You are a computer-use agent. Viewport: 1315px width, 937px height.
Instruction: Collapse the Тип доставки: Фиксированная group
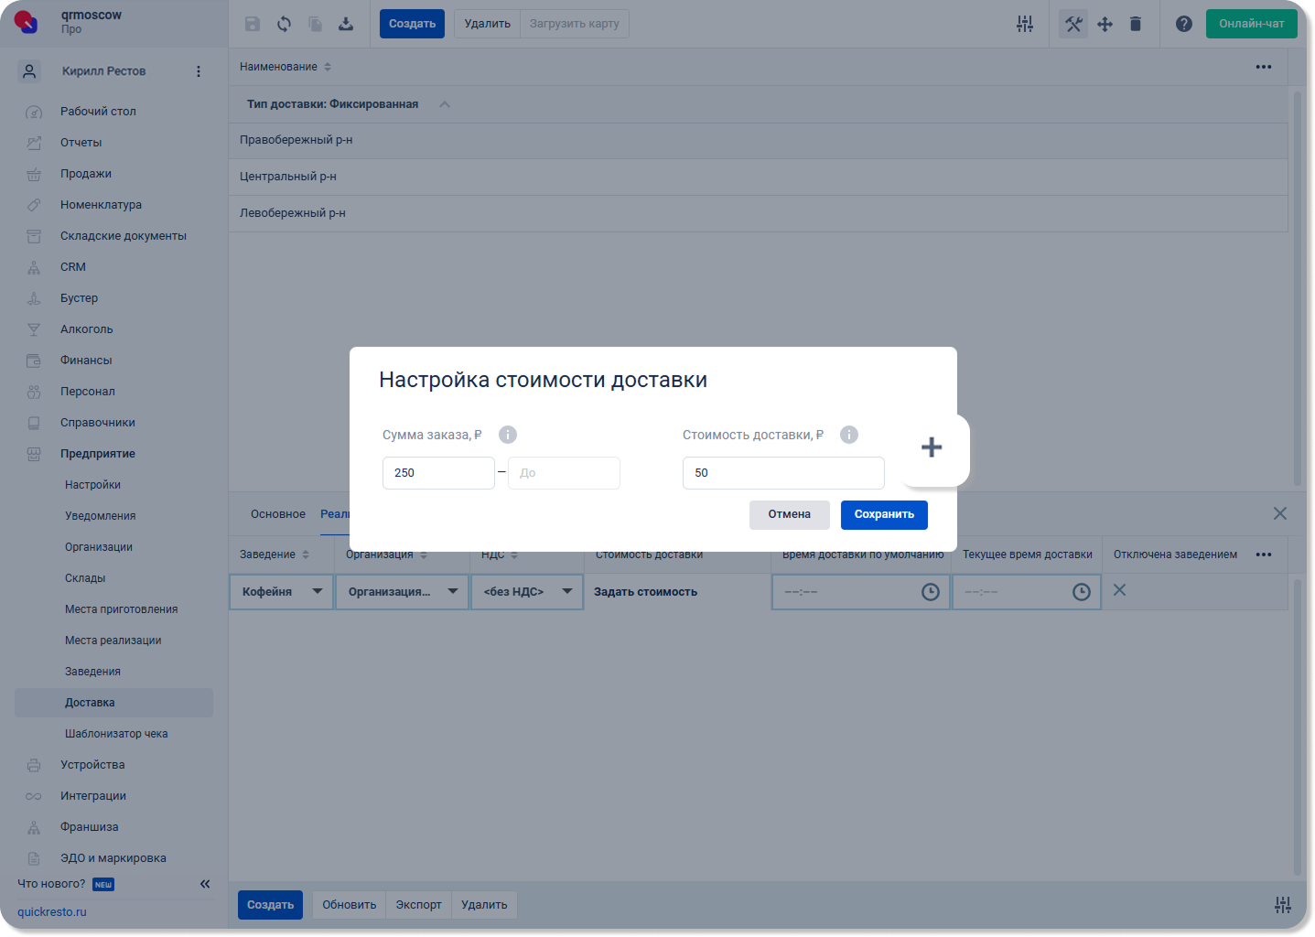coord(445,104)
